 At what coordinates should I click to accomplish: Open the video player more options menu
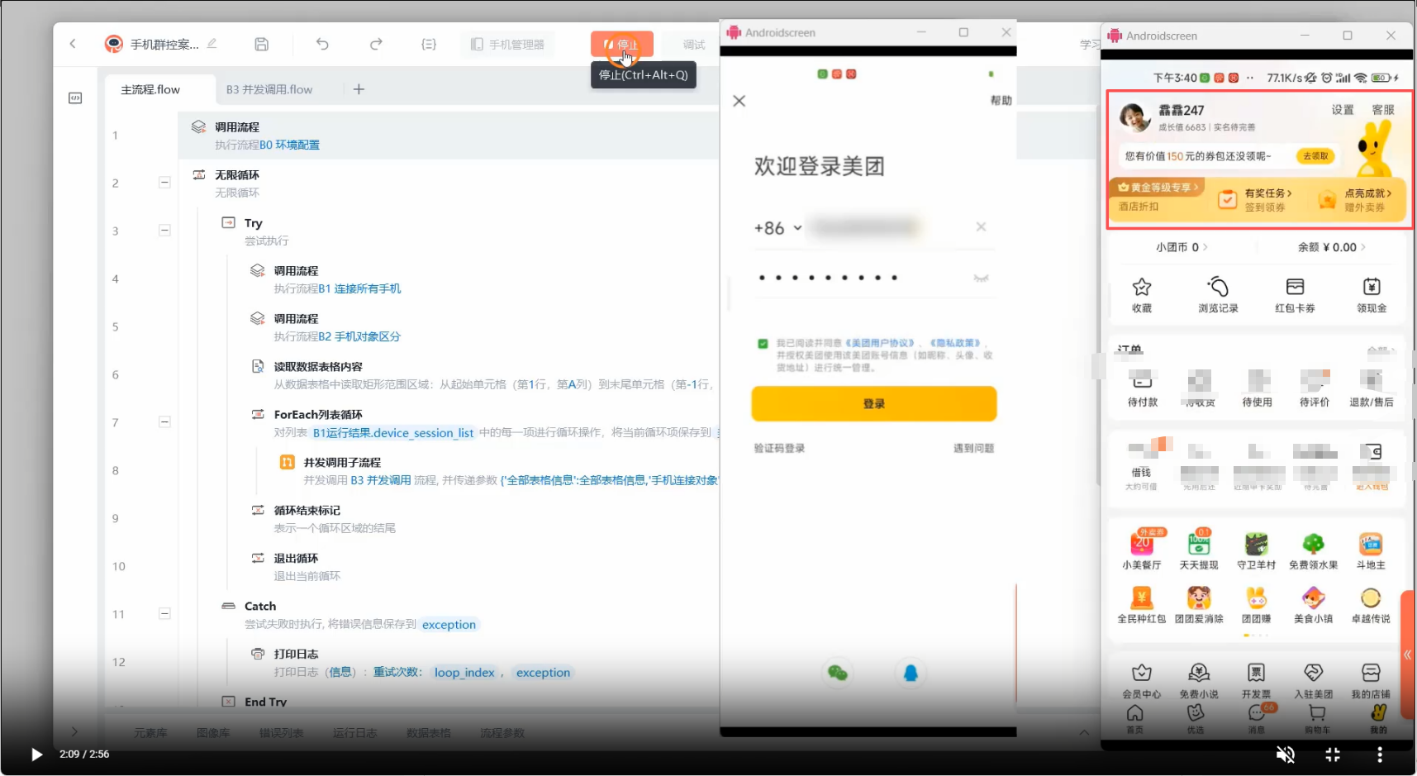click(1379, 754)
